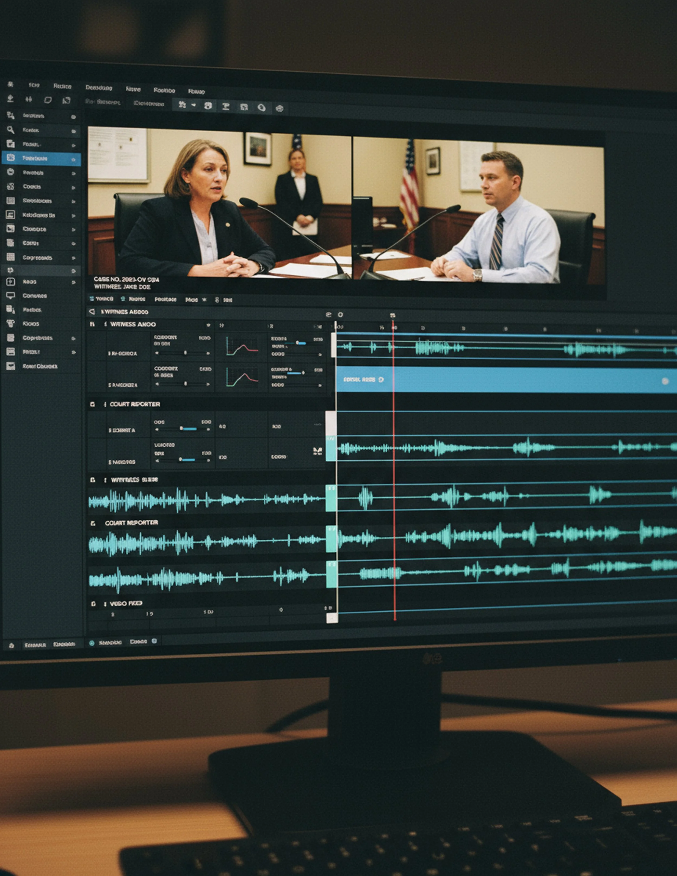Select the Peoltace tab above the timeline
This screenshot has height=876, width=677.
pyautogui.click(x=165, y=299)
